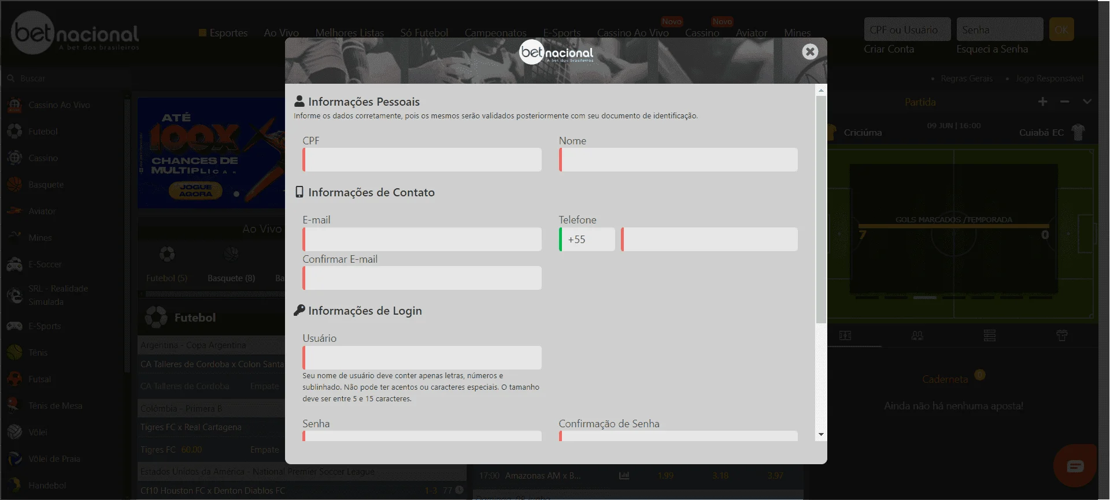Click the Senha login field in header
The width and height of the screenshot is (1110, 500).
(x=1000, y=29)
